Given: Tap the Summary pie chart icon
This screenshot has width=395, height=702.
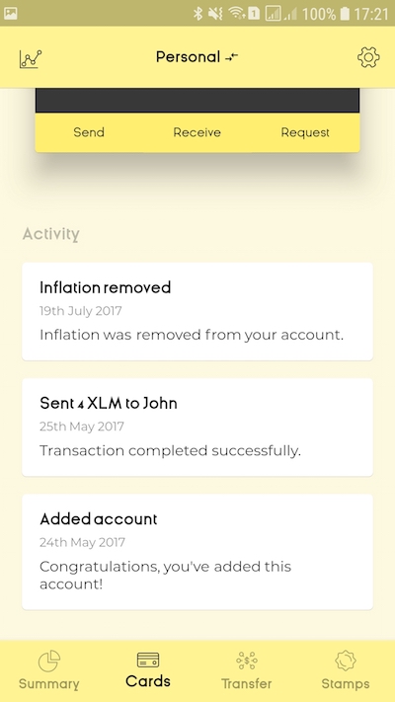Looking at the screenshot, I should coord(49,662).
